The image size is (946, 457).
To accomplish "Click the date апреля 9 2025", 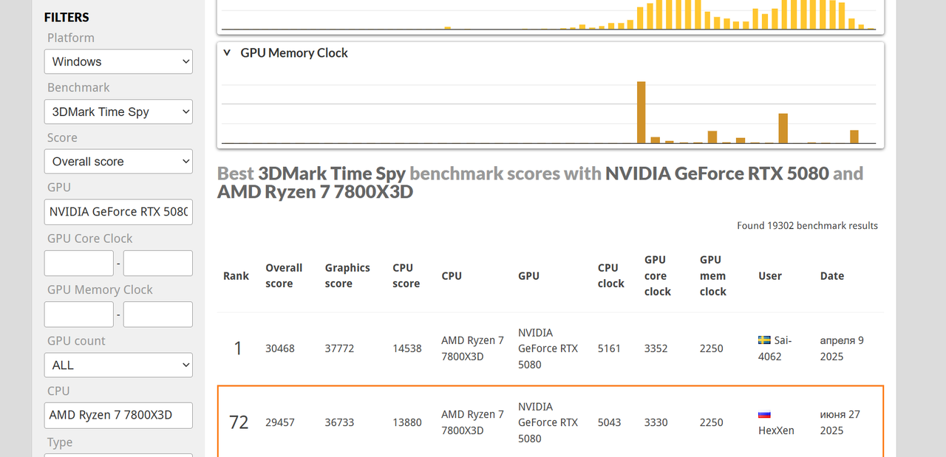I will pos(842,348).
